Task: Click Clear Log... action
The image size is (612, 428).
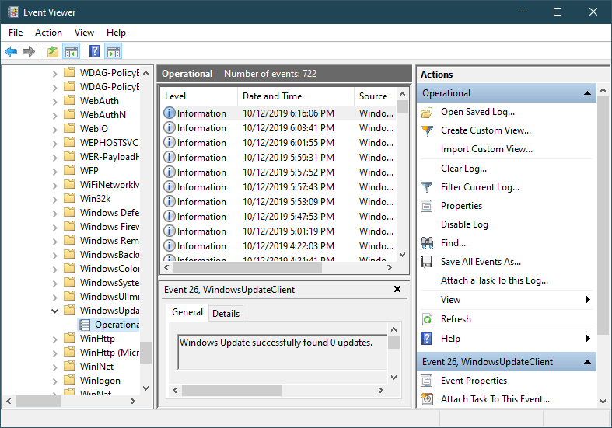Action: click(x=463, y=169)
